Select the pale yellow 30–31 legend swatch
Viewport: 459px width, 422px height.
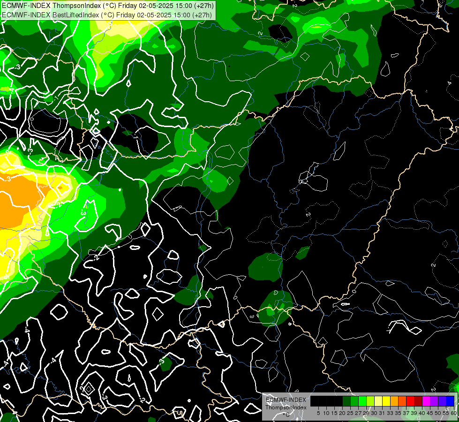tap(378, 401)
